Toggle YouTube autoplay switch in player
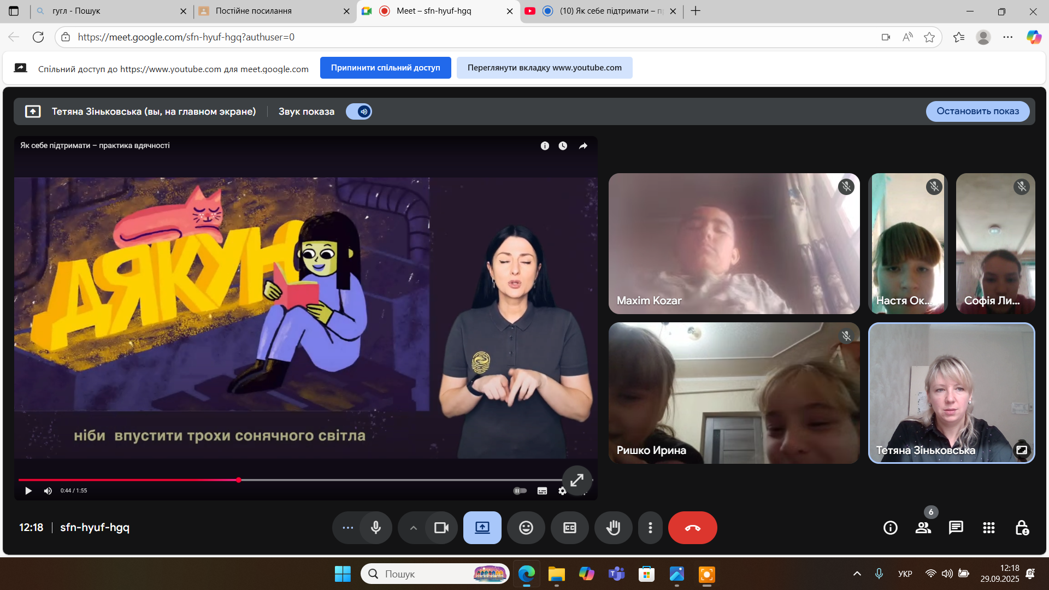 pos(520,491)
